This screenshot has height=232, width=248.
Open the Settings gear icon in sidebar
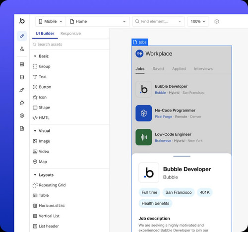(22, 116)
